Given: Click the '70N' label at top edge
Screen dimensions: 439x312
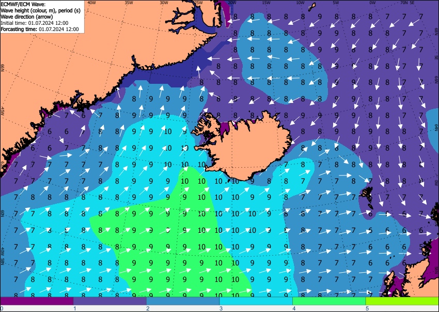Looking at the screenshot, I should (x=404, y=3).
